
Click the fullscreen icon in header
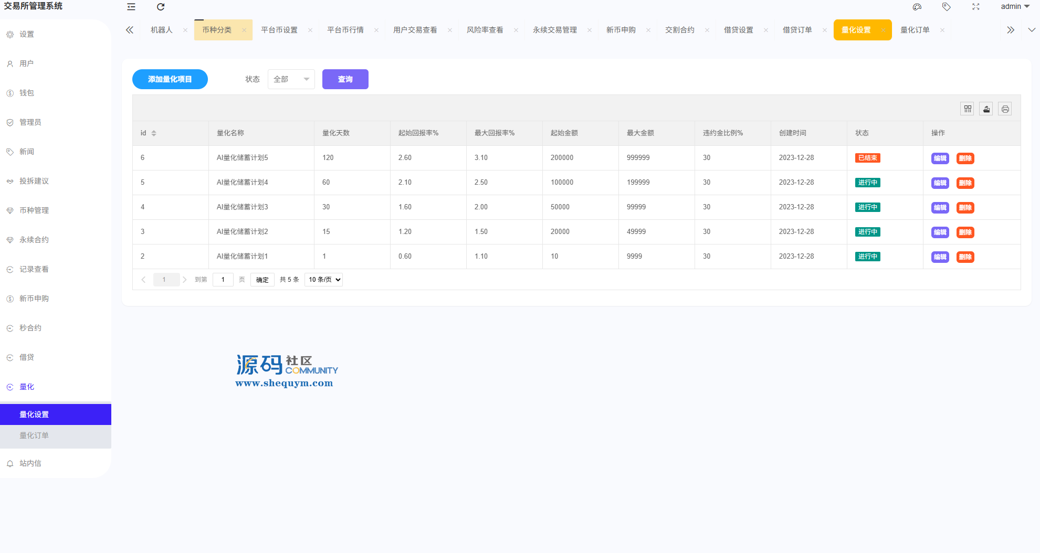pos(976,7)
